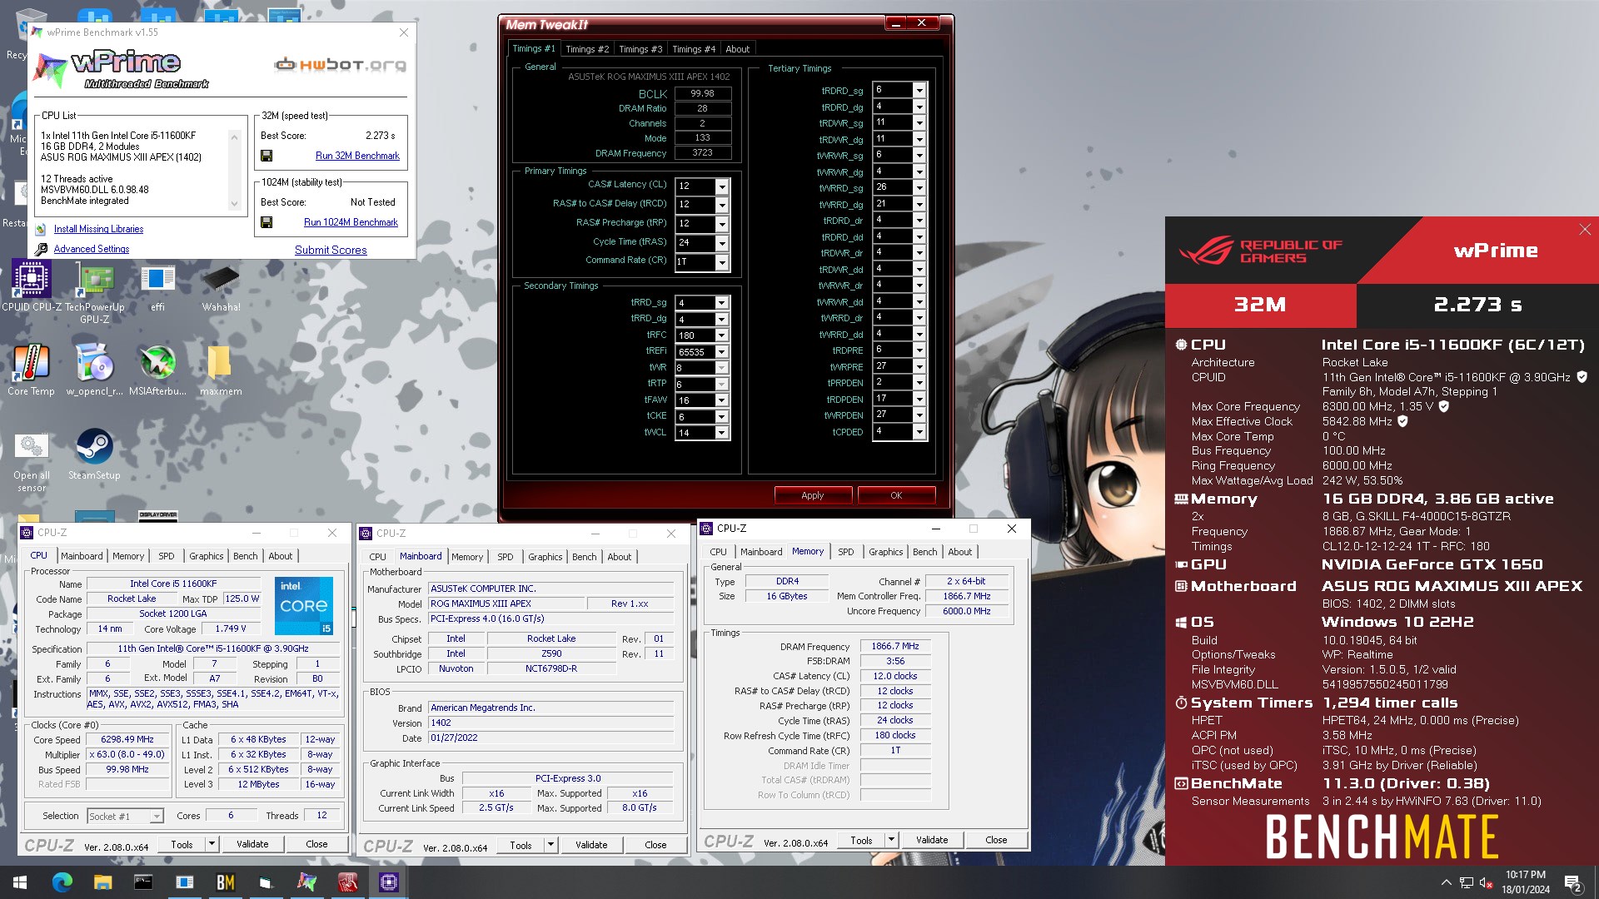Open the About tab in MemTweakIt
This screenshot has height=899, width=1599.
point(738,49)
